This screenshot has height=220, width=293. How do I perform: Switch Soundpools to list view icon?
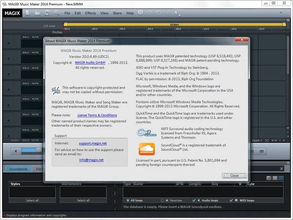(275, 178)
